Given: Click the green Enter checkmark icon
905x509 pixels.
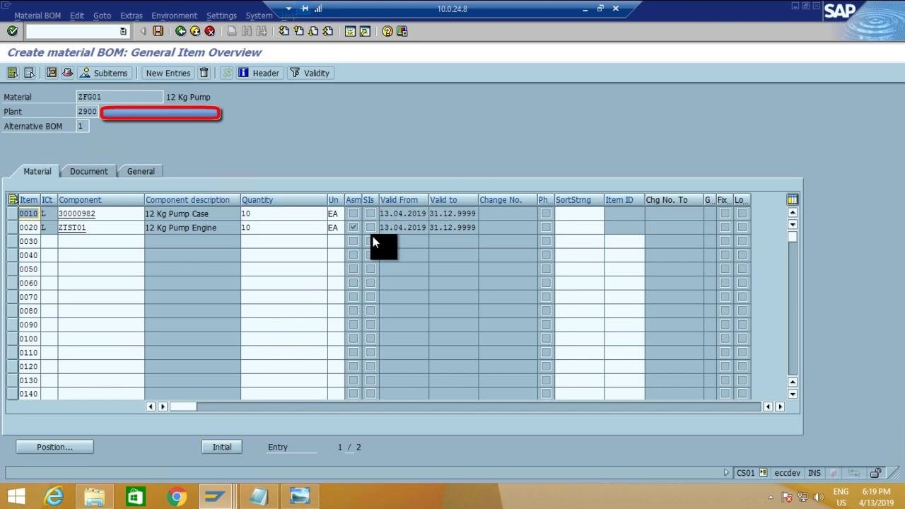Looking at the screenshot, I should click(12, 31).
